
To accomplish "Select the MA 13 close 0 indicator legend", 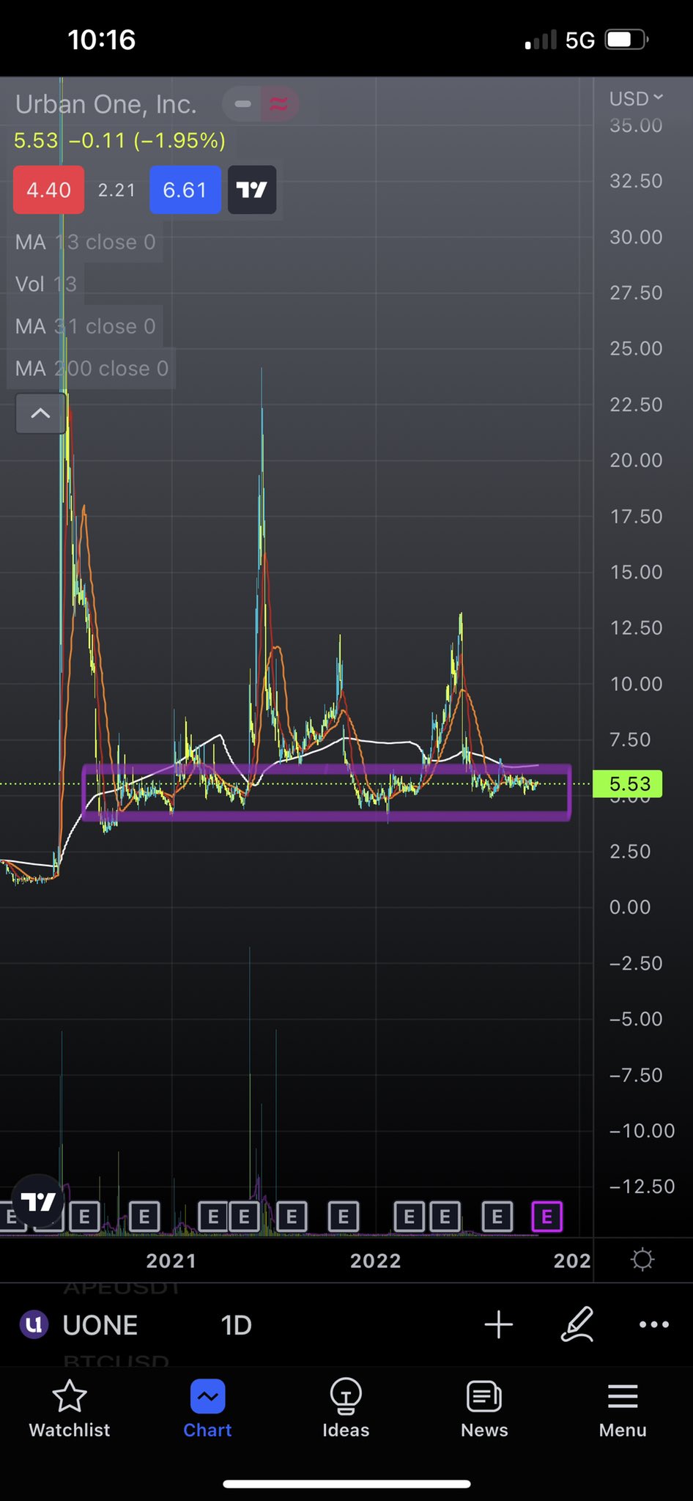I will pyautogui.click(x=86, y=242).
